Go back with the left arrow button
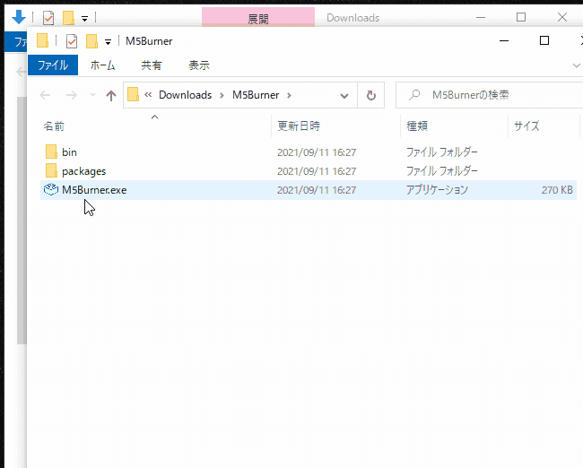The height and width of the screenshot is (468, 583). tap(45, 95)
